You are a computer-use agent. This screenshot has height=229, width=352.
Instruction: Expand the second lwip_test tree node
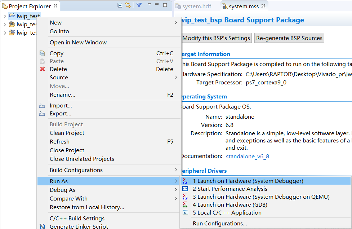[5, 25]
